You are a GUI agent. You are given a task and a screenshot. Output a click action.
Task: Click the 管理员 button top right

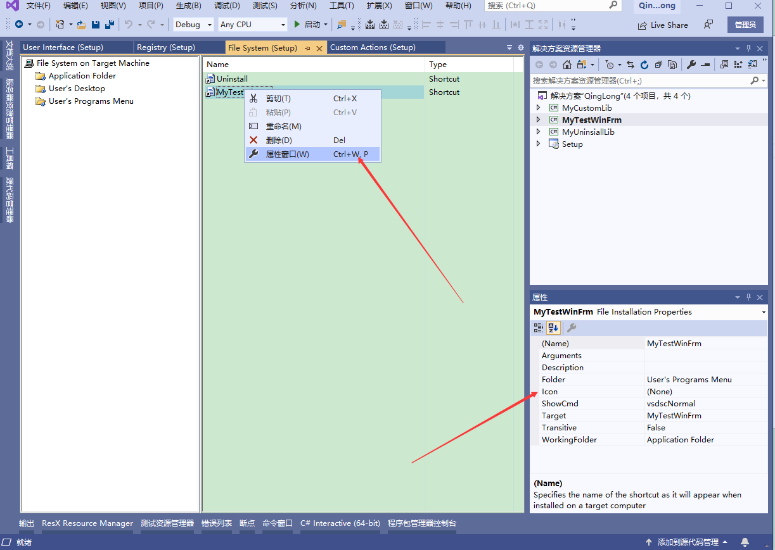tap(746, 25)
